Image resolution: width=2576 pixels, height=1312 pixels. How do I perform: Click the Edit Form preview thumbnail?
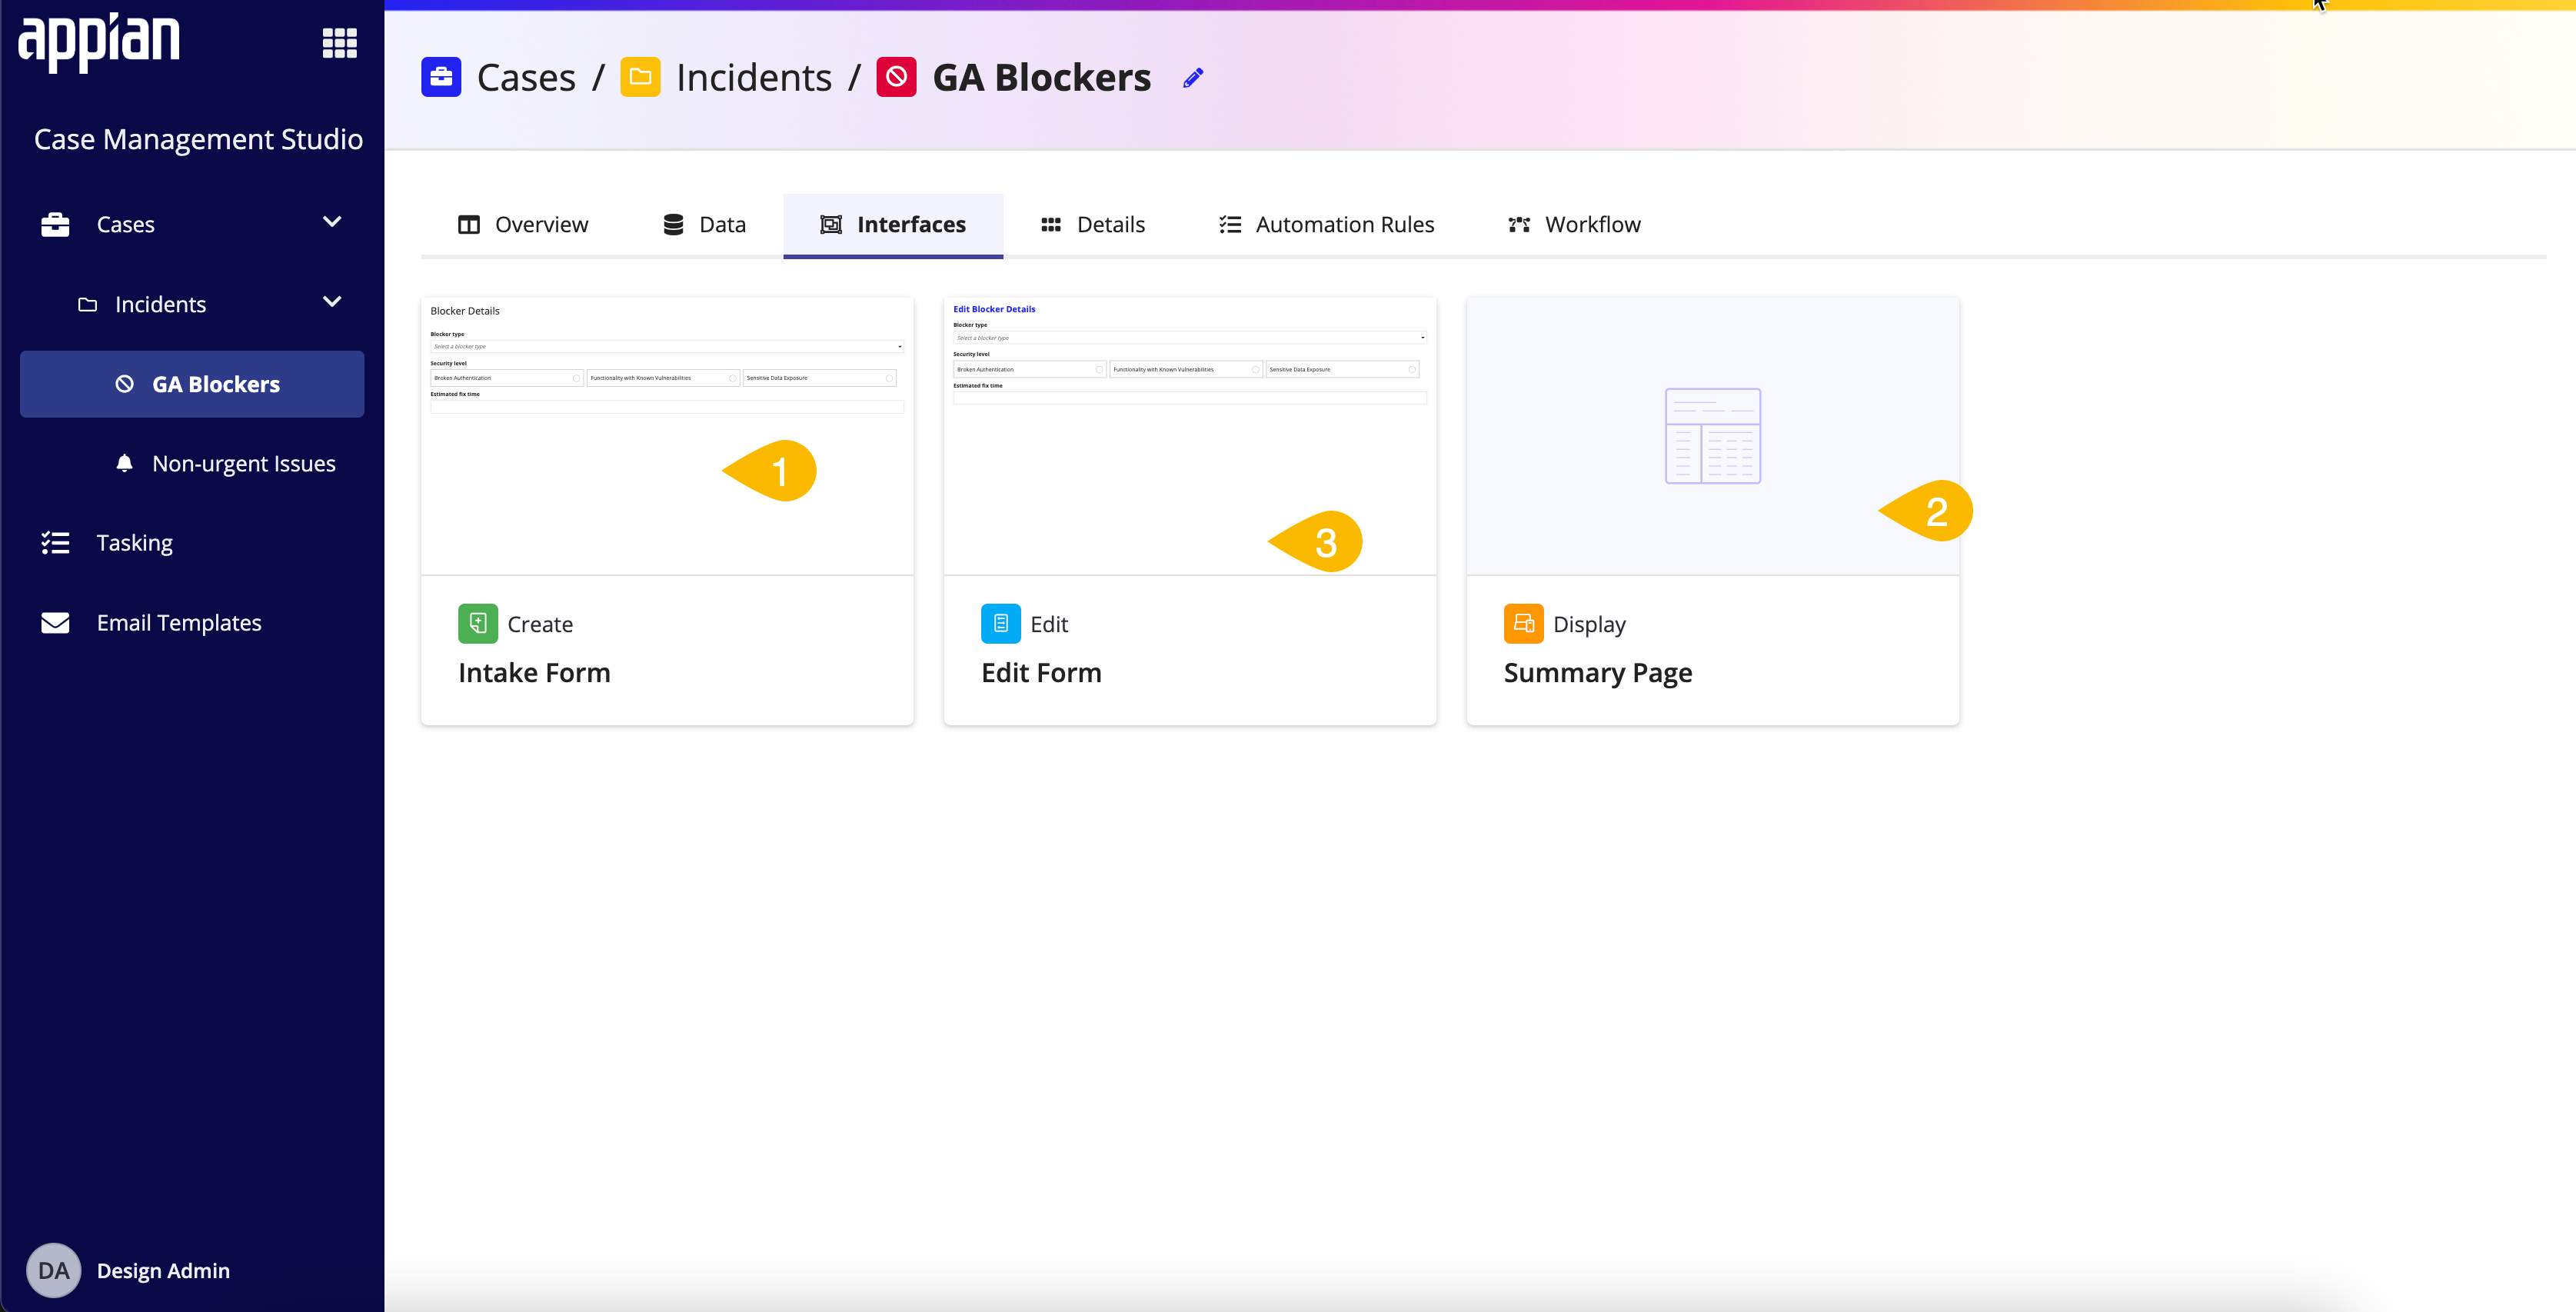click(1190, 436)
